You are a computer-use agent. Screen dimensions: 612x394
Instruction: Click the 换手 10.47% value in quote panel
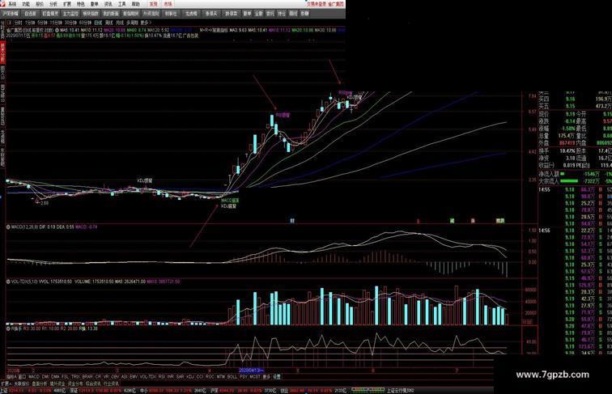[567, 151]
